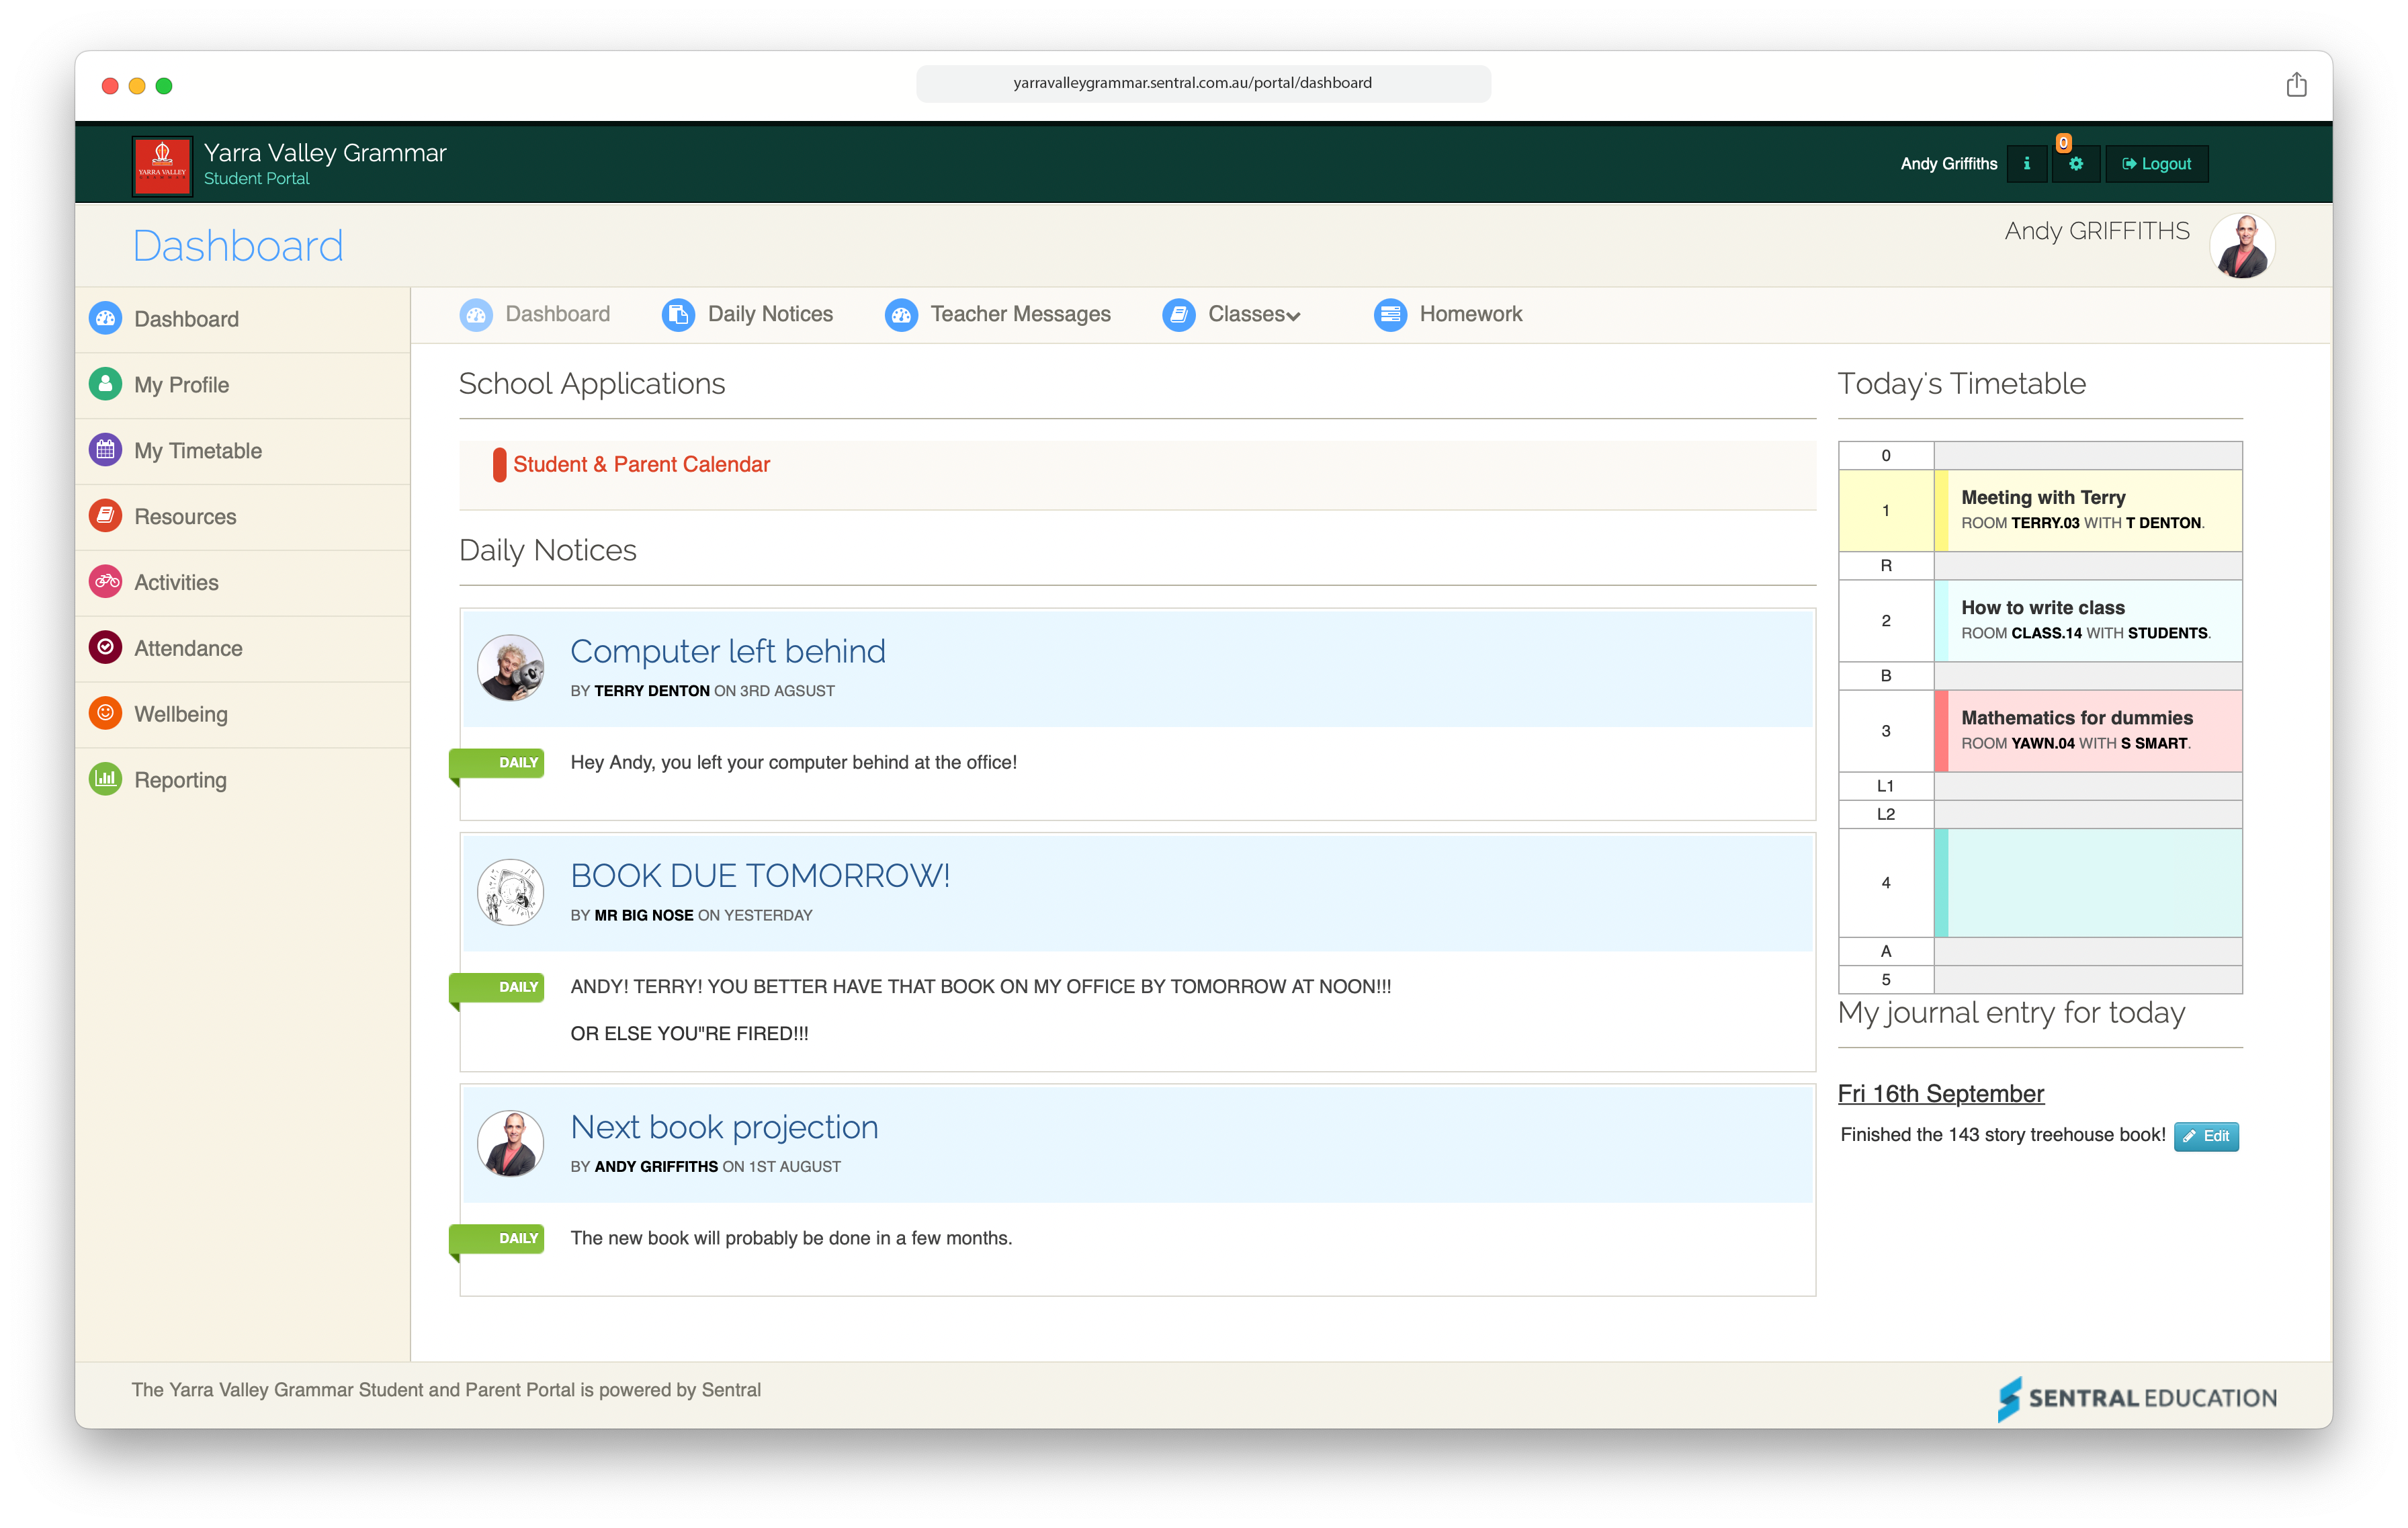The height and width of the screenshot is (1528, 2408).
Task: Click the Reporting bar chart icon
Action: [105, 780]
